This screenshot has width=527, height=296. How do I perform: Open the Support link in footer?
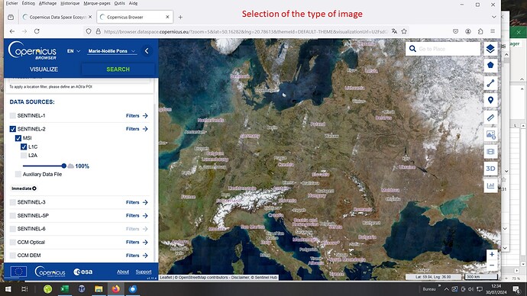[x=144, y=272]
